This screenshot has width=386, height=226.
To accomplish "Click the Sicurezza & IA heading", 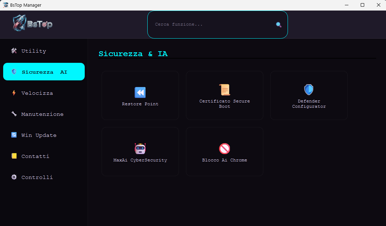I will point(133,53).
